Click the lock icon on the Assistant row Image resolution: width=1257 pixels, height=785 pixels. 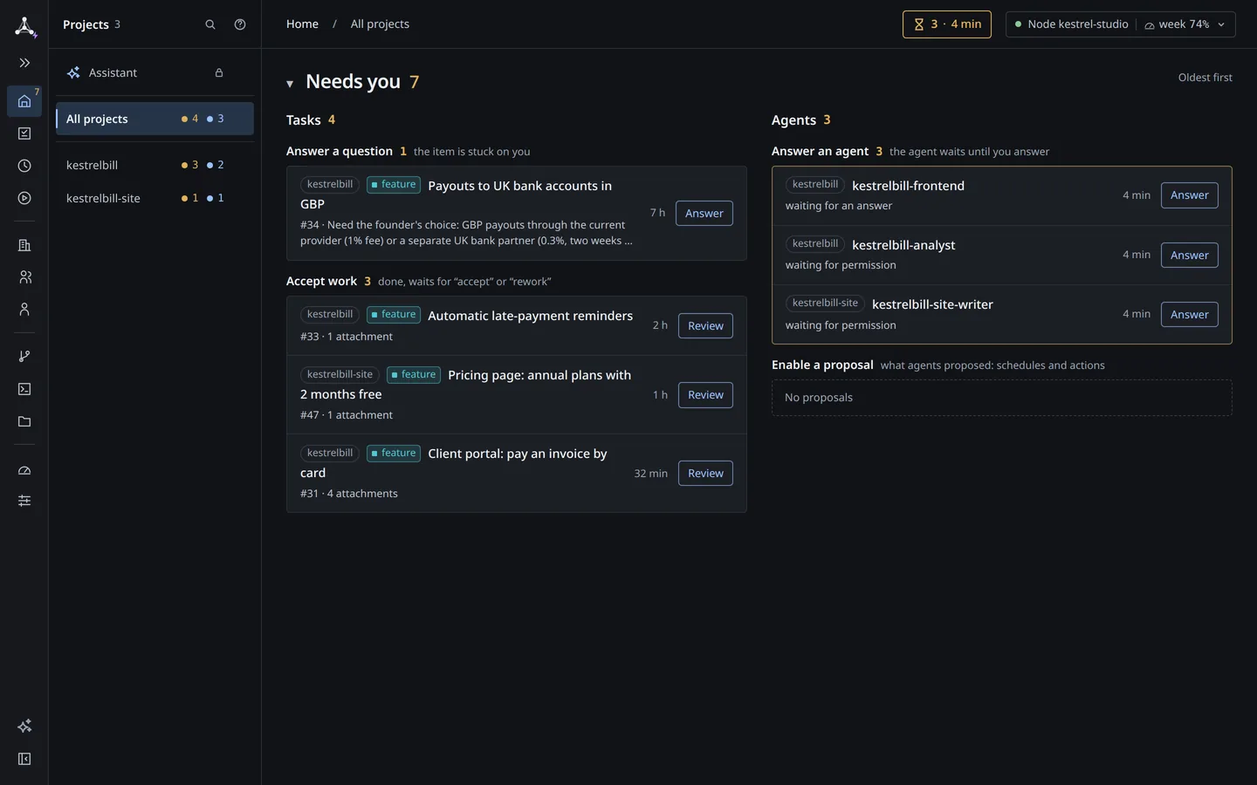pyautogui.click(x=219, y=73)
